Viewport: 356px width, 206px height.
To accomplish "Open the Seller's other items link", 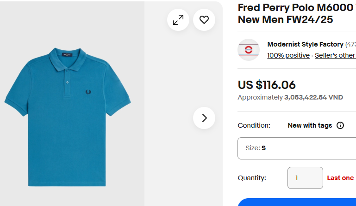I will click(335, 55).
